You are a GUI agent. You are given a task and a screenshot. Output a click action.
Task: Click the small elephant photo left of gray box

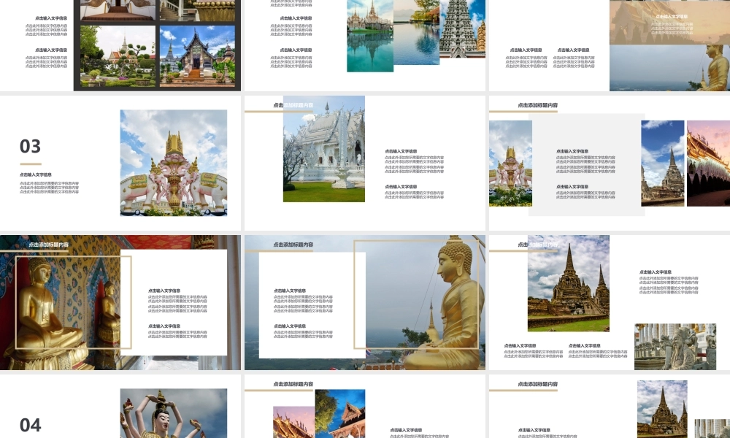click(510, 163)
